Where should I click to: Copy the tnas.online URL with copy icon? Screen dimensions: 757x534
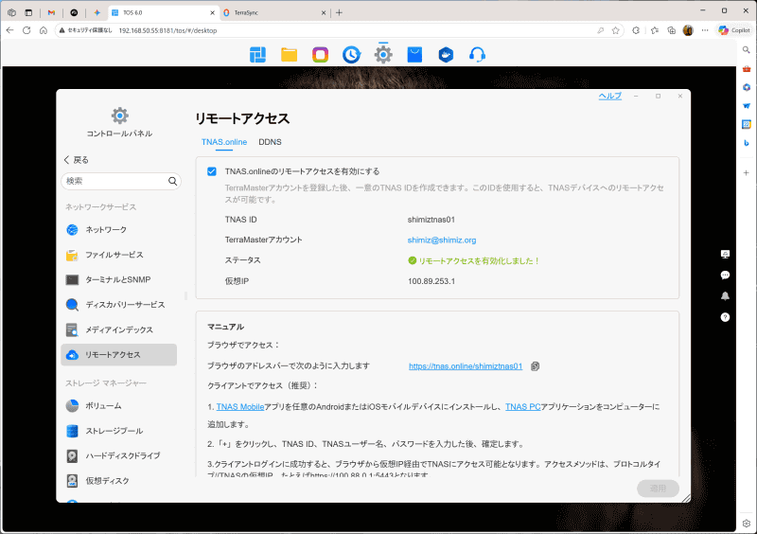click(535, 366)
